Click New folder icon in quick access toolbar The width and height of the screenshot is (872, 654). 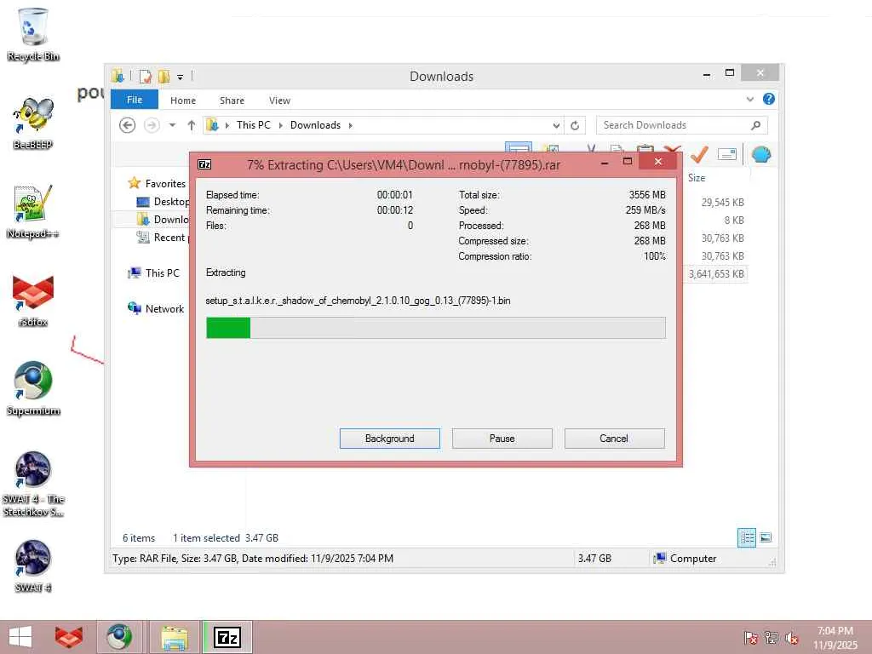164,76
